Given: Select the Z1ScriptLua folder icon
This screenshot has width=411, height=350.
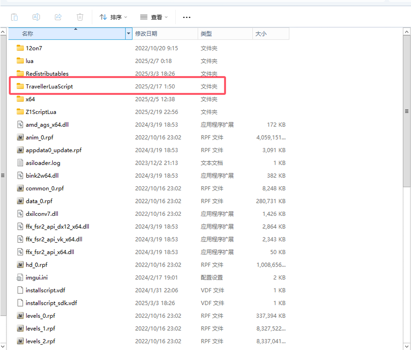Looking at the screenshot, I should (20, 112).
